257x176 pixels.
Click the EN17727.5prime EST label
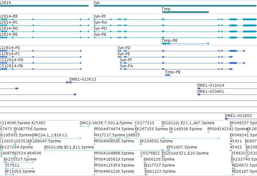pos(159,165)
